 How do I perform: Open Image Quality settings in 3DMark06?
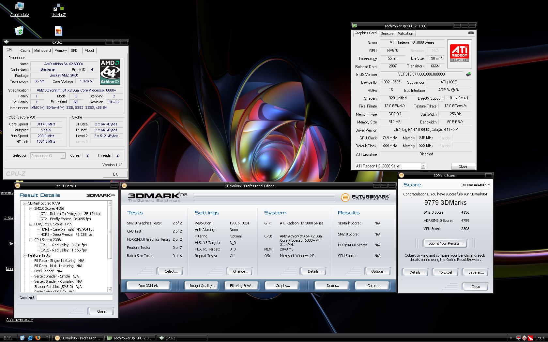pyautogui.click(x=202, y=286)
